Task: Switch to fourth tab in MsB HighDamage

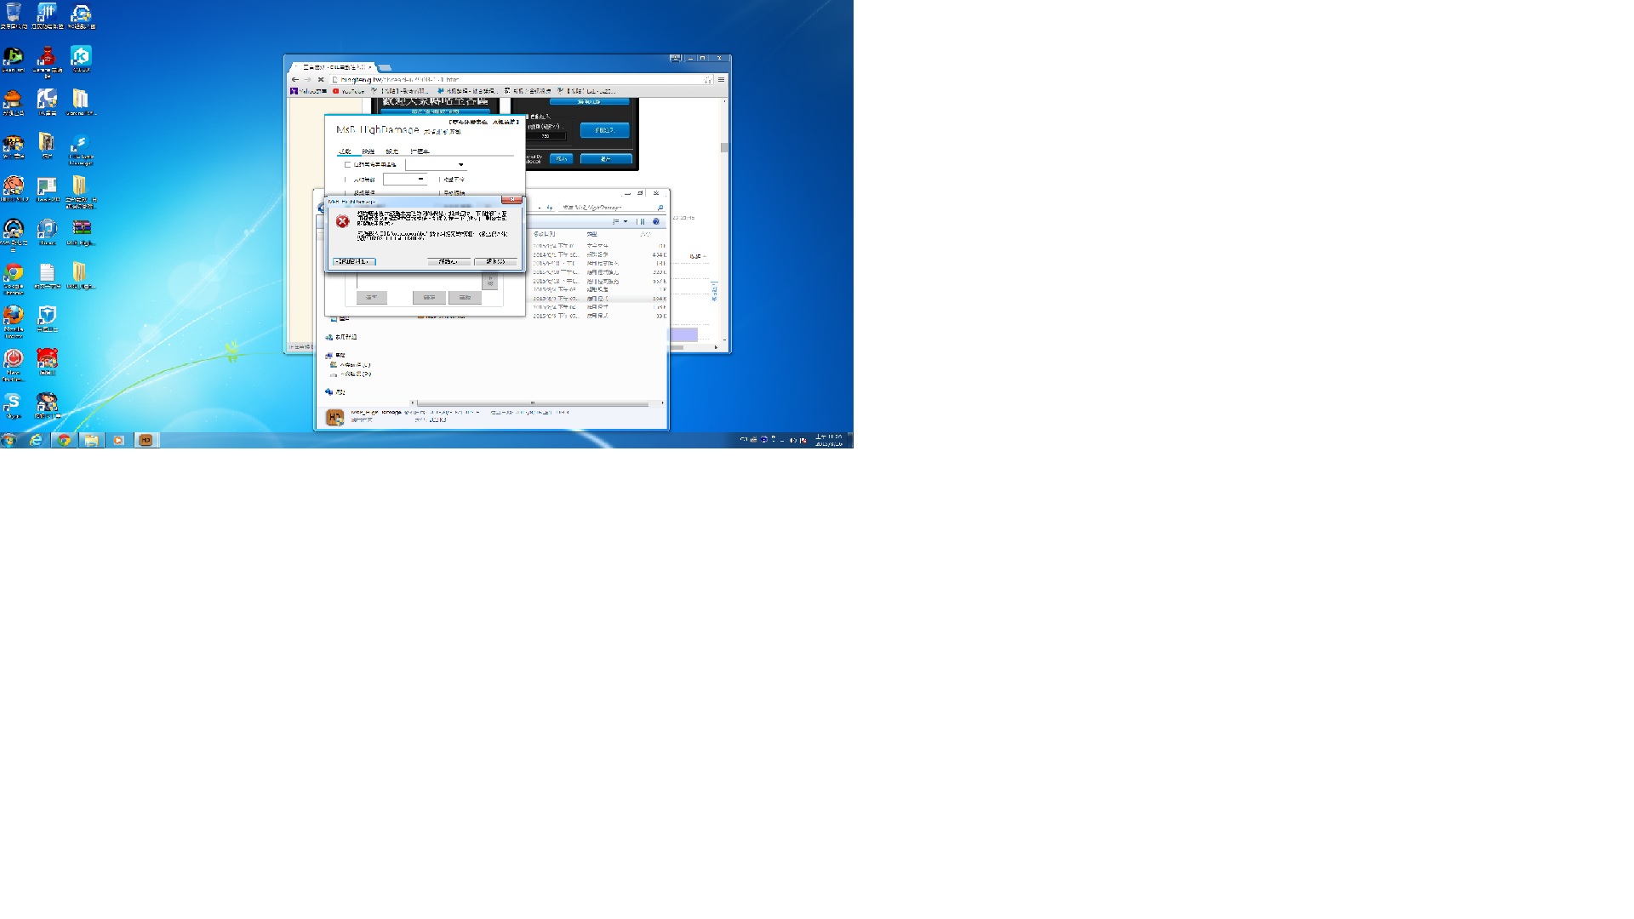Action: point(420,151)
